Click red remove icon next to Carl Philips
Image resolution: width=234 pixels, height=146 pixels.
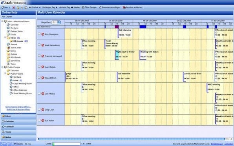(43, 94)
